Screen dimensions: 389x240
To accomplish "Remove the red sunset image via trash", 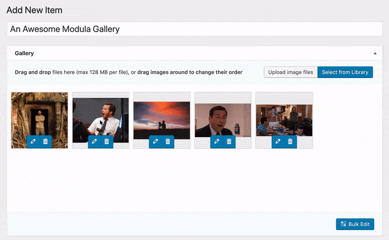I will (168, 142).
